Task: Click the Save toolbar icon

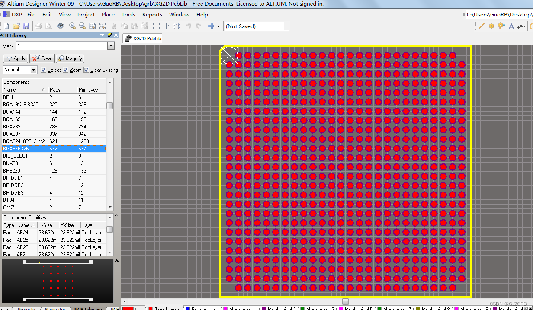Action: tap(26, 26)
